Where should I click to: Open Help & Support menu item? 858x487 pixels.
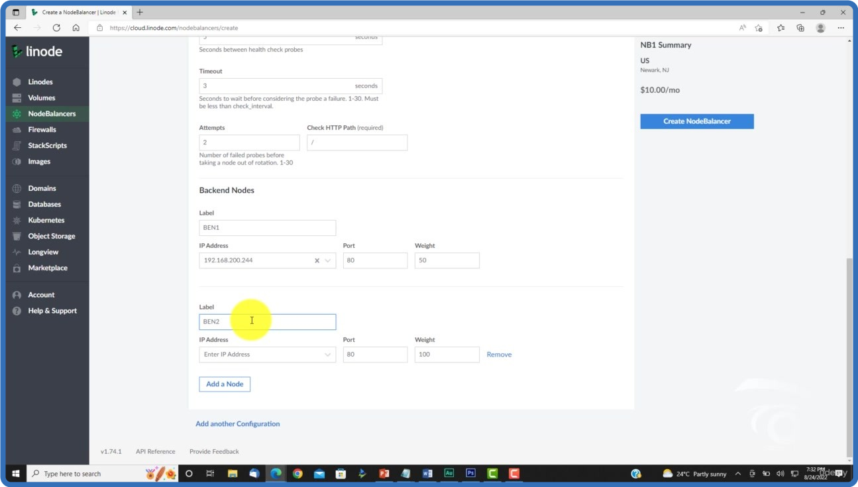click(52, 311)
